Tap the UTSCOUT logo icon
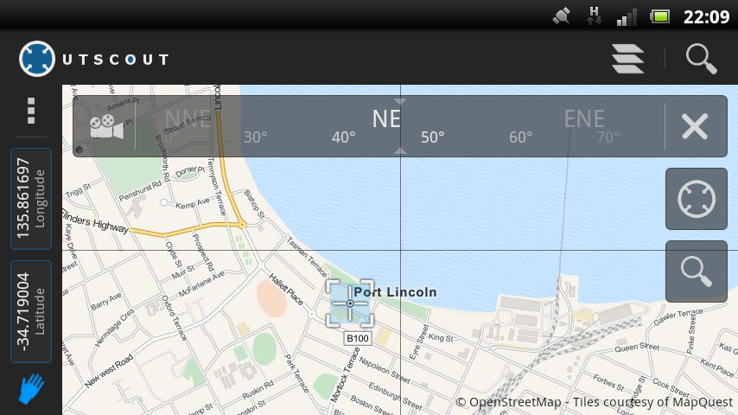 (x=36, y=59)
